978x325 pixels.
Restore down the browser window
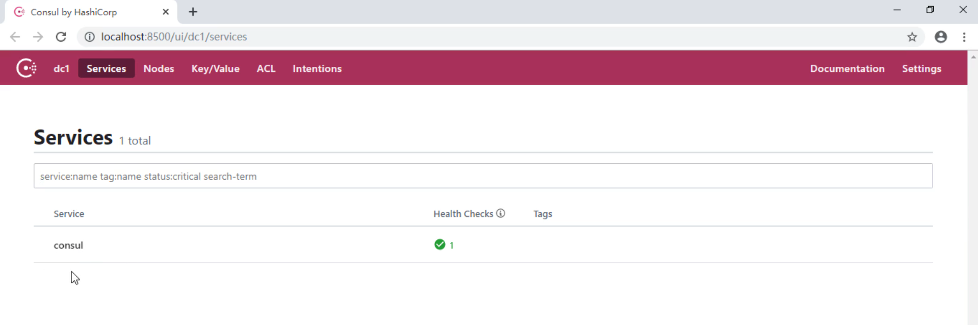(x=930, y=10)
